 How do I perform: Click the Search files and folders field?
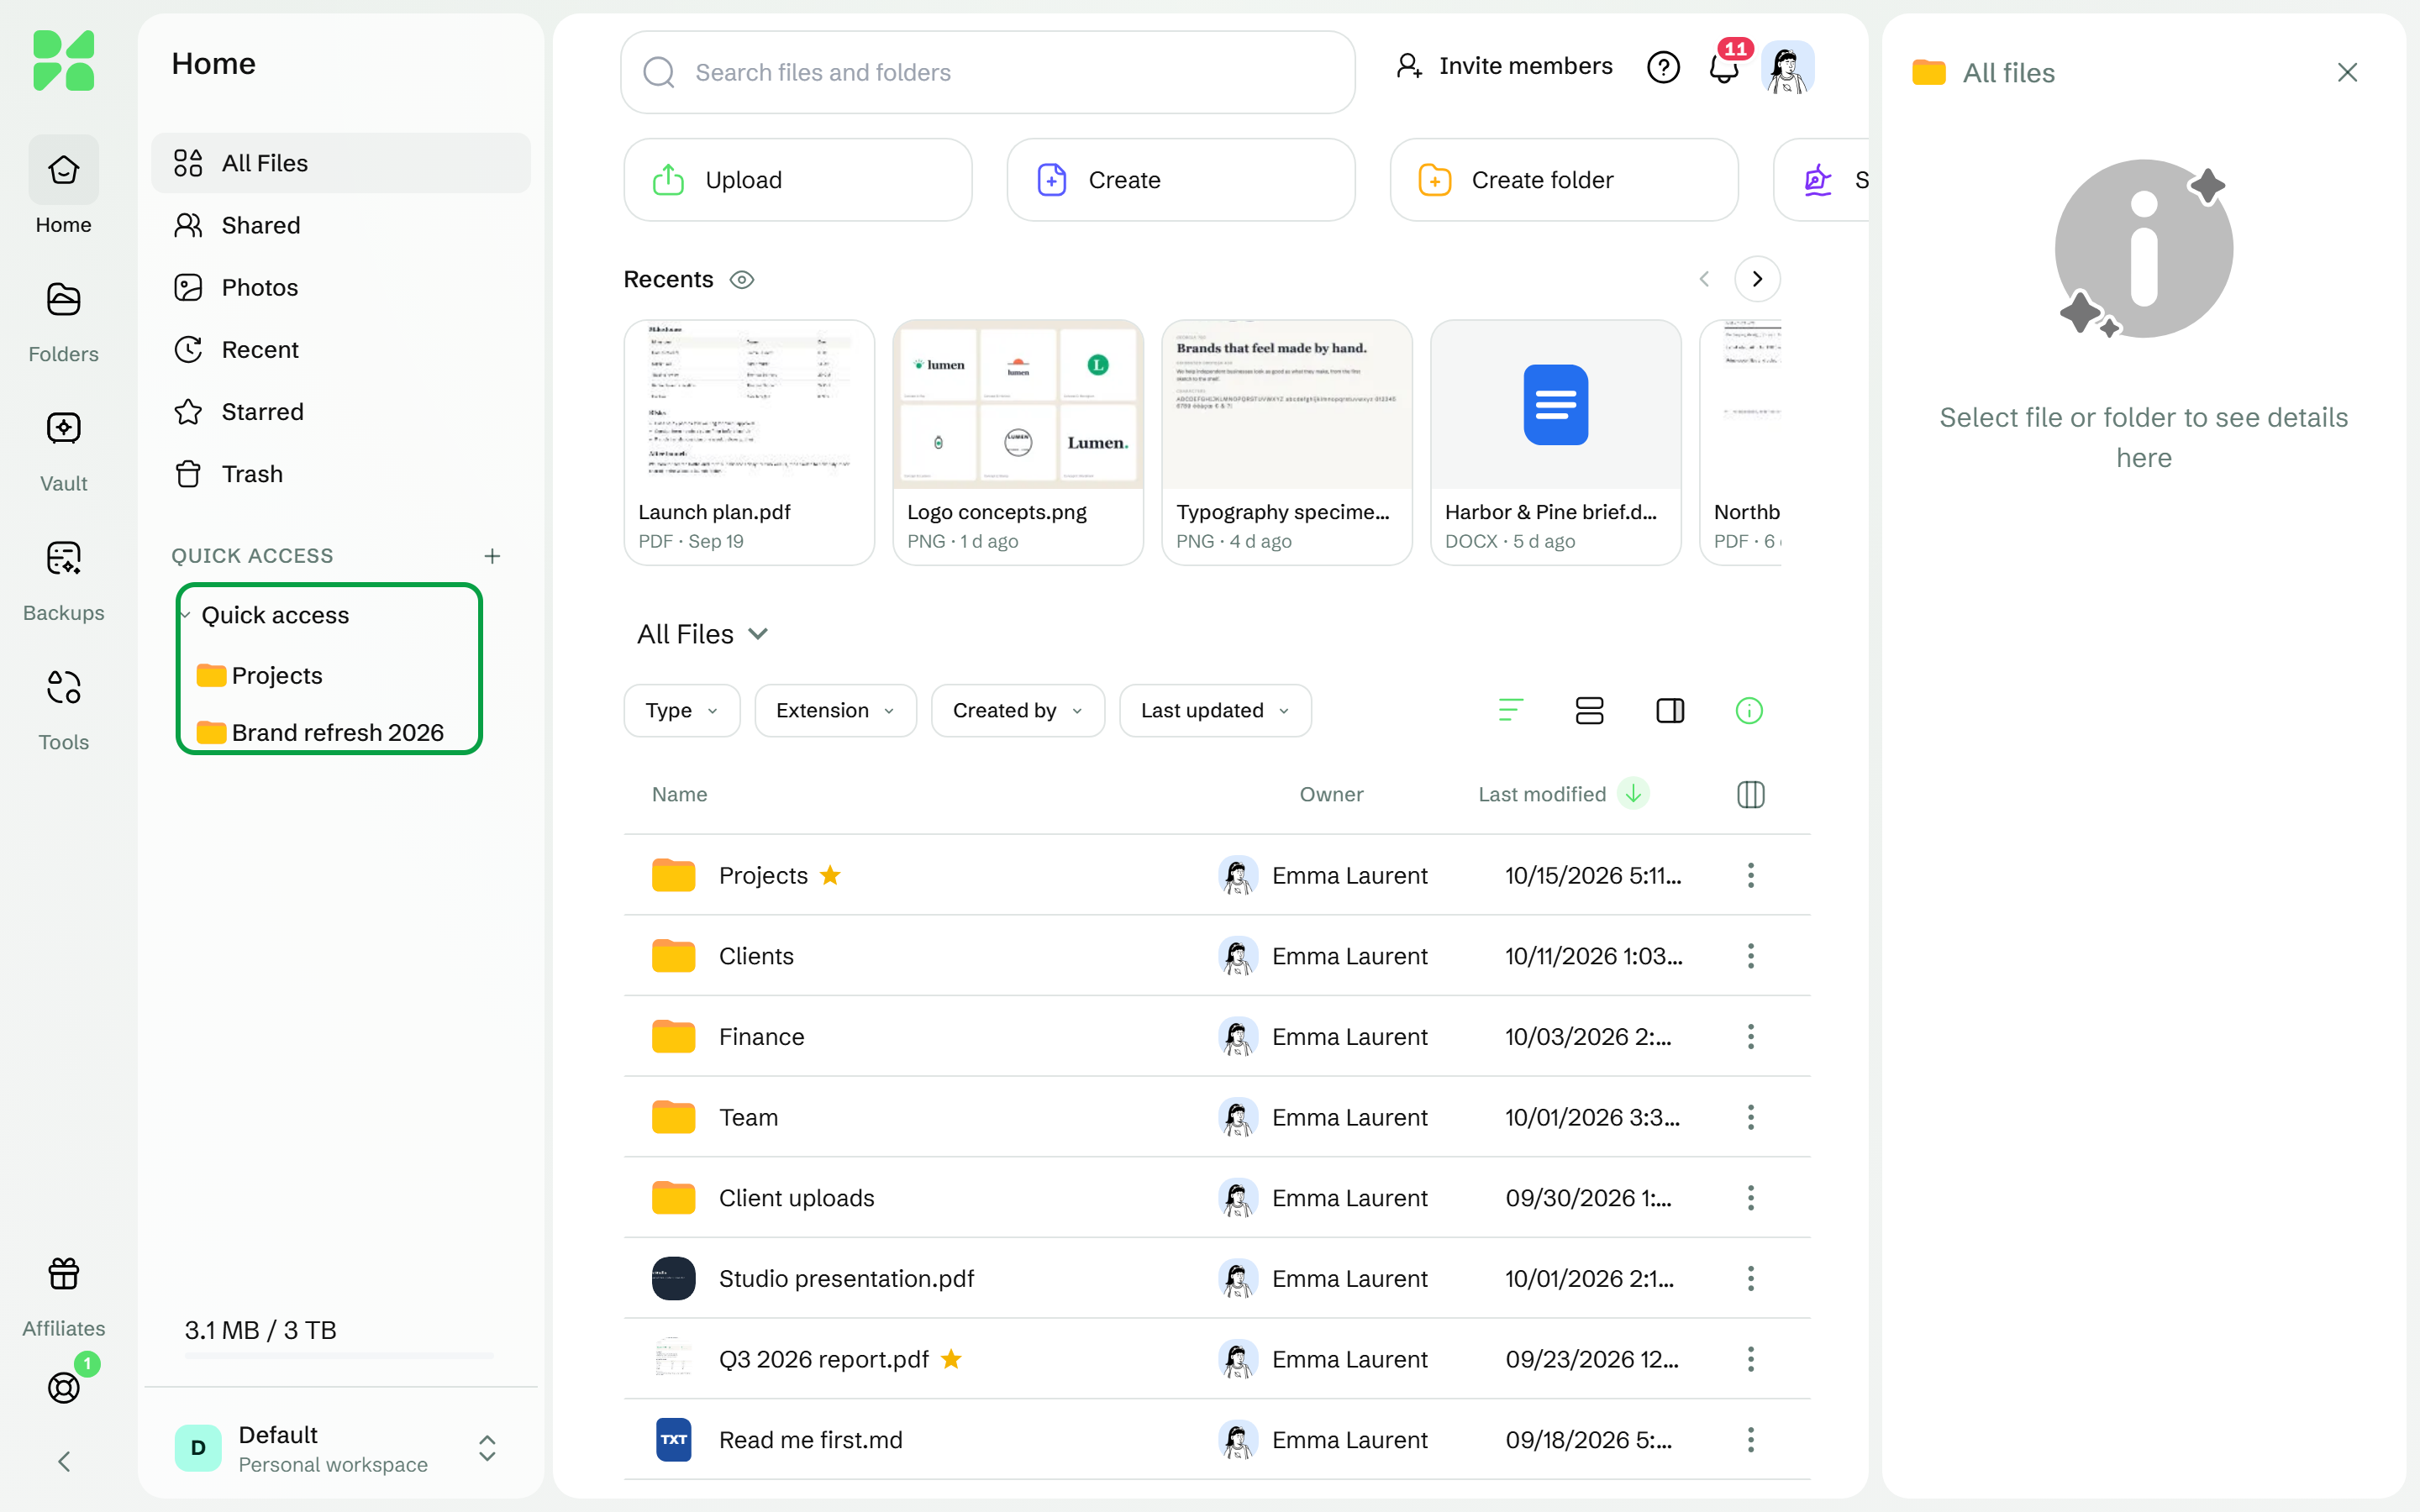pyautogui.click(x=988, y=72)
